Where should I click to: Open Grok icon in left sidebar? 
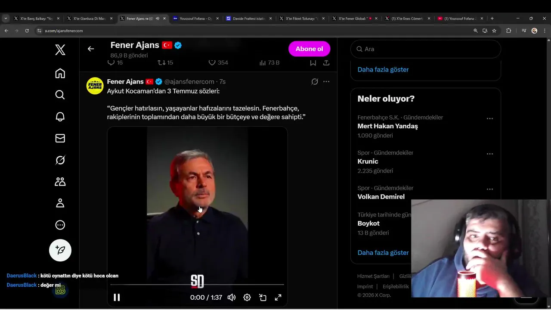(60, 160)
